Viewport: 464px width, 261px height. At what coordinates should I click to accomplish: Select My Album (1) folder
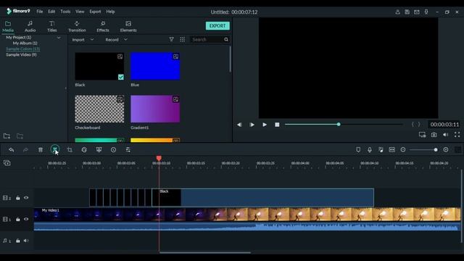pyautogui.click(x=25, y=43)
